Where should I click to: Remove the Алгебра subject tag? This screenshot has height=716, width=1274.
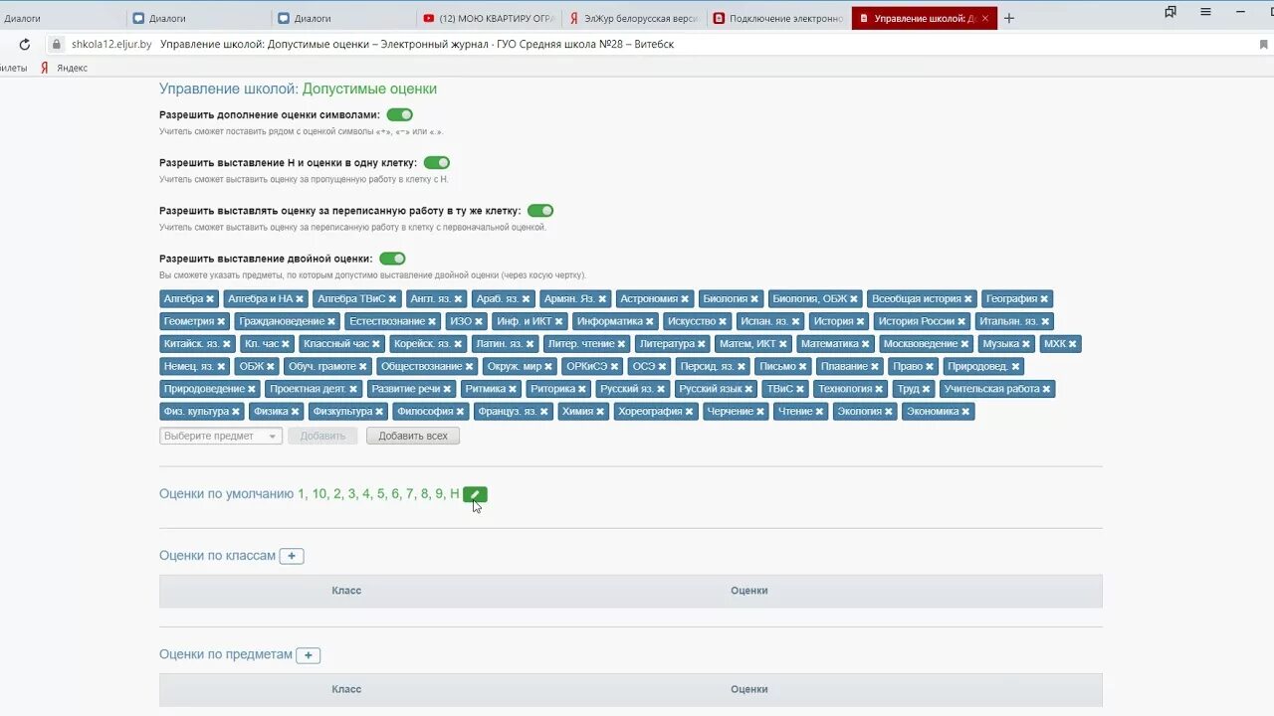pyautogui.click(x=210, y=299)
